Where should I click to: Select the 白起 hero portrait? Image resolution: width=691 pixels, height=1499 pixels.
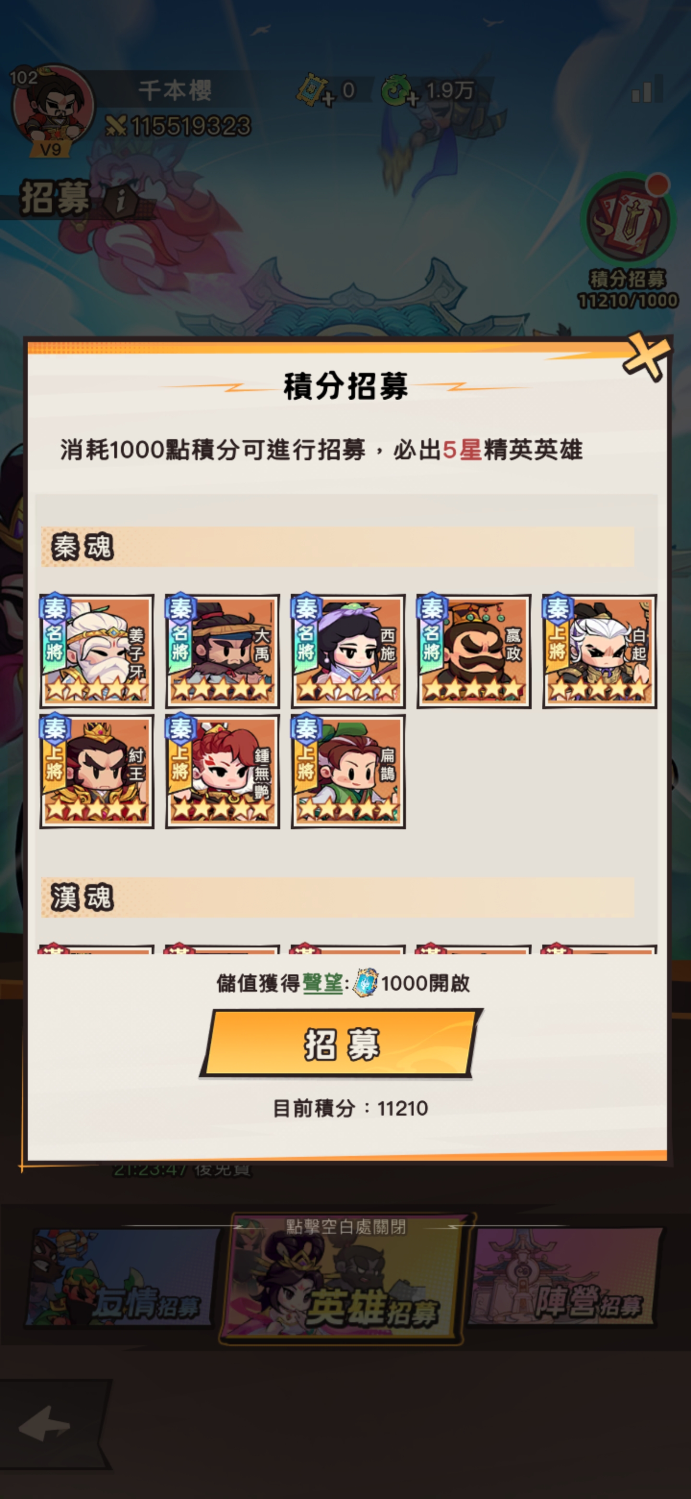point(599,651)
